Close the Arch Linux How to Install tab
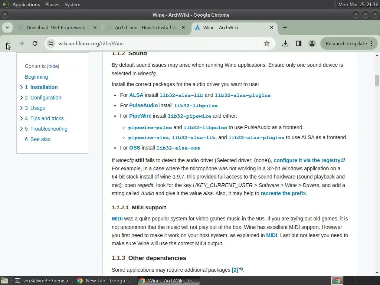 tap(183, 27)
